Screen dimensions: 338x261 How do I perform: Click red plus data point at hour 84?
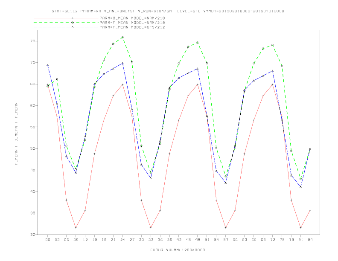click(x=310, y=210)
